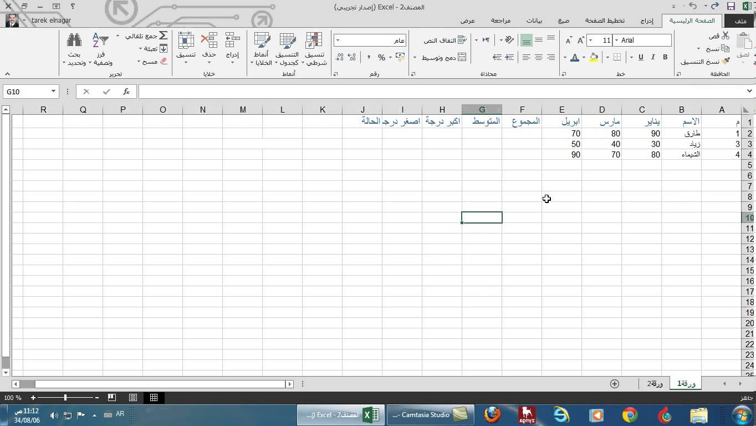Viewport: 756px width, 426px height.
Task: Click the increase decimal icon
Action: [x=352, y=57]
